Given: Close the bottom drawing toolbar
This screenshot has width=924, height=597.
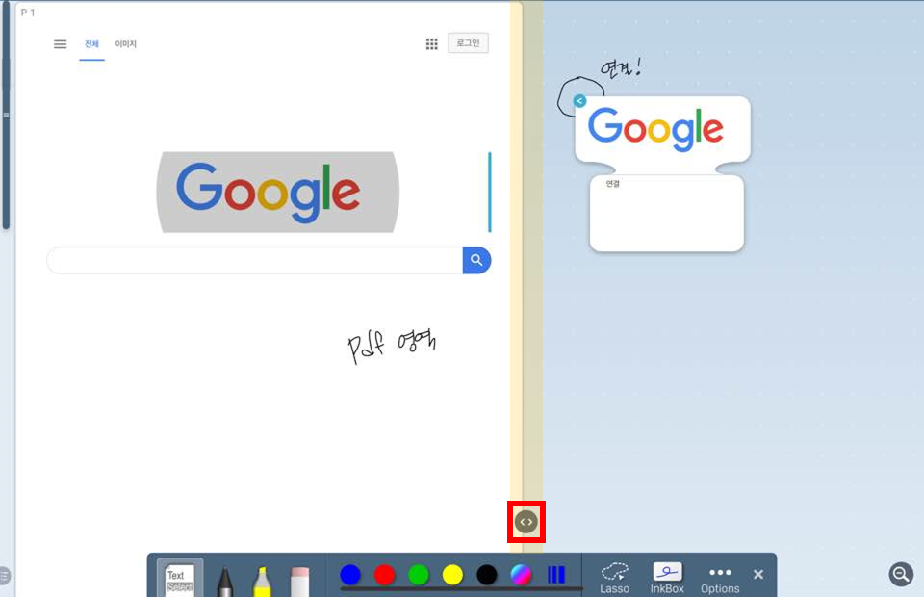Looking at the screenshot, I should click(758, 574).
